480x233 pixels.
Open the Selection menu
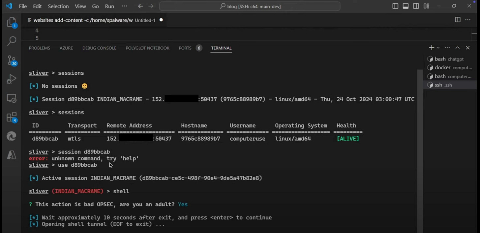tap(58, 6)
